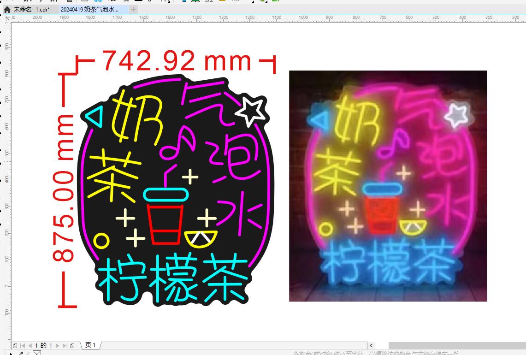
Task: Go to the previous page
Action: point(30,345)
